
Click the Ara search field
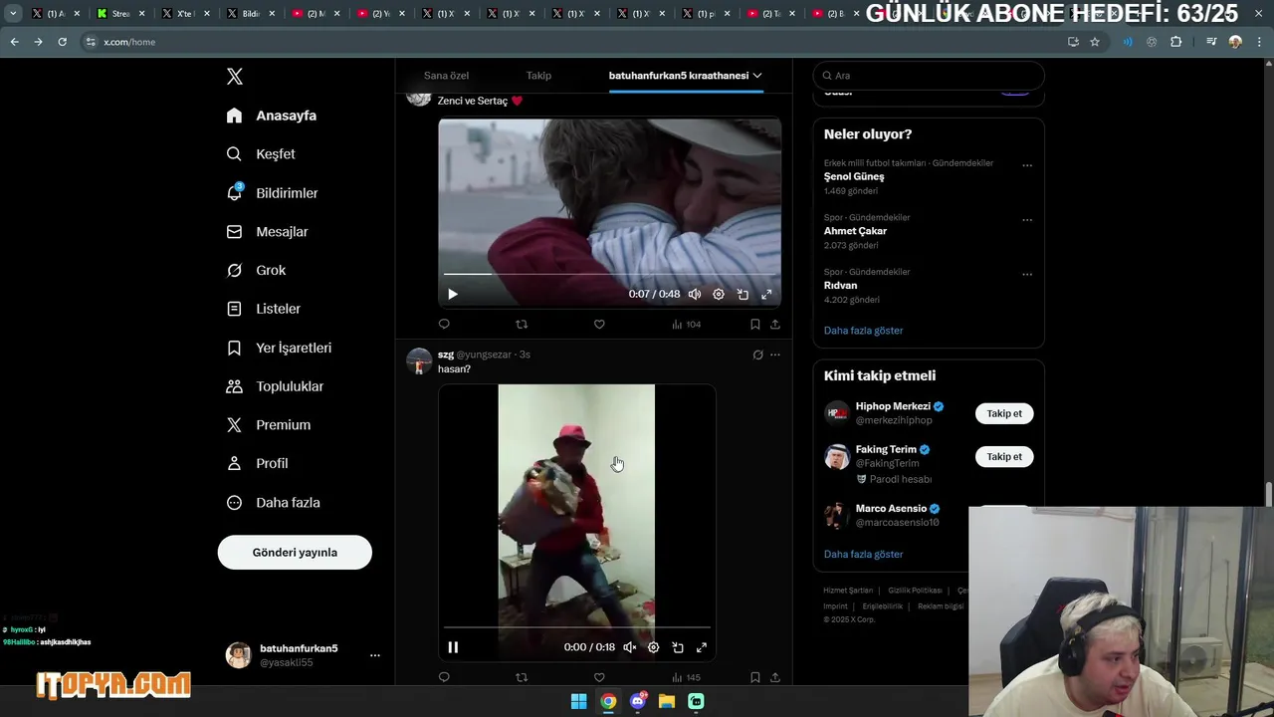[x=929, y=76]
